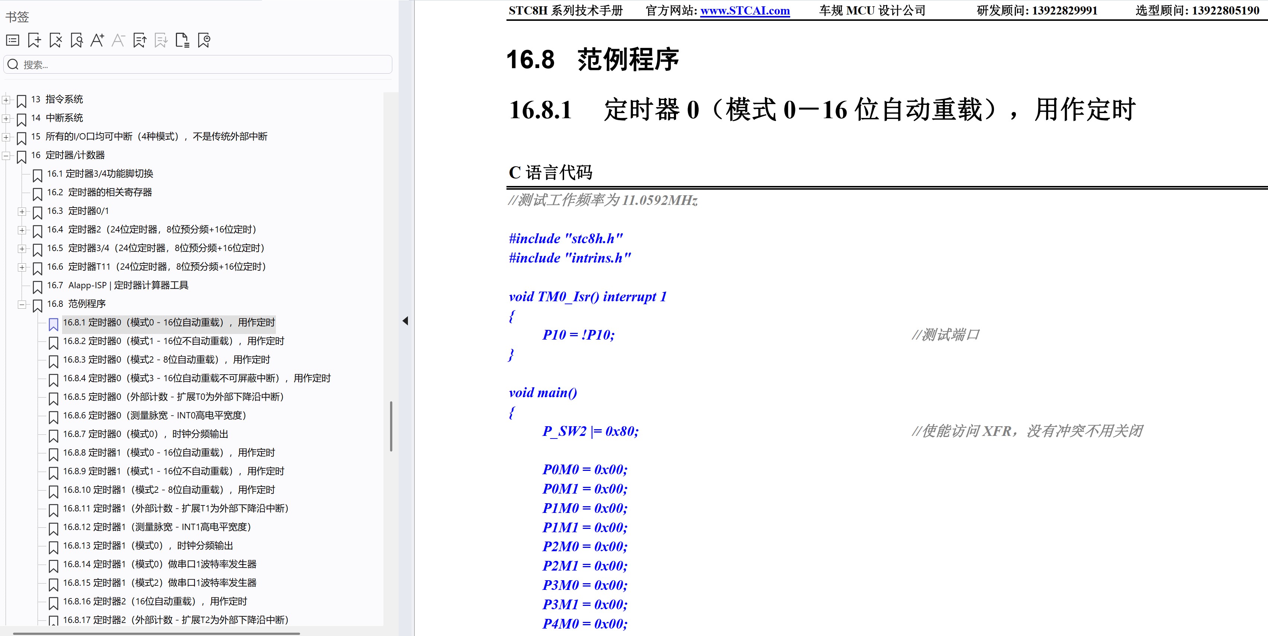The image size is (1268, 636).
Task: Expand the 16.5 定时器3/4 node
Action: 22,249
